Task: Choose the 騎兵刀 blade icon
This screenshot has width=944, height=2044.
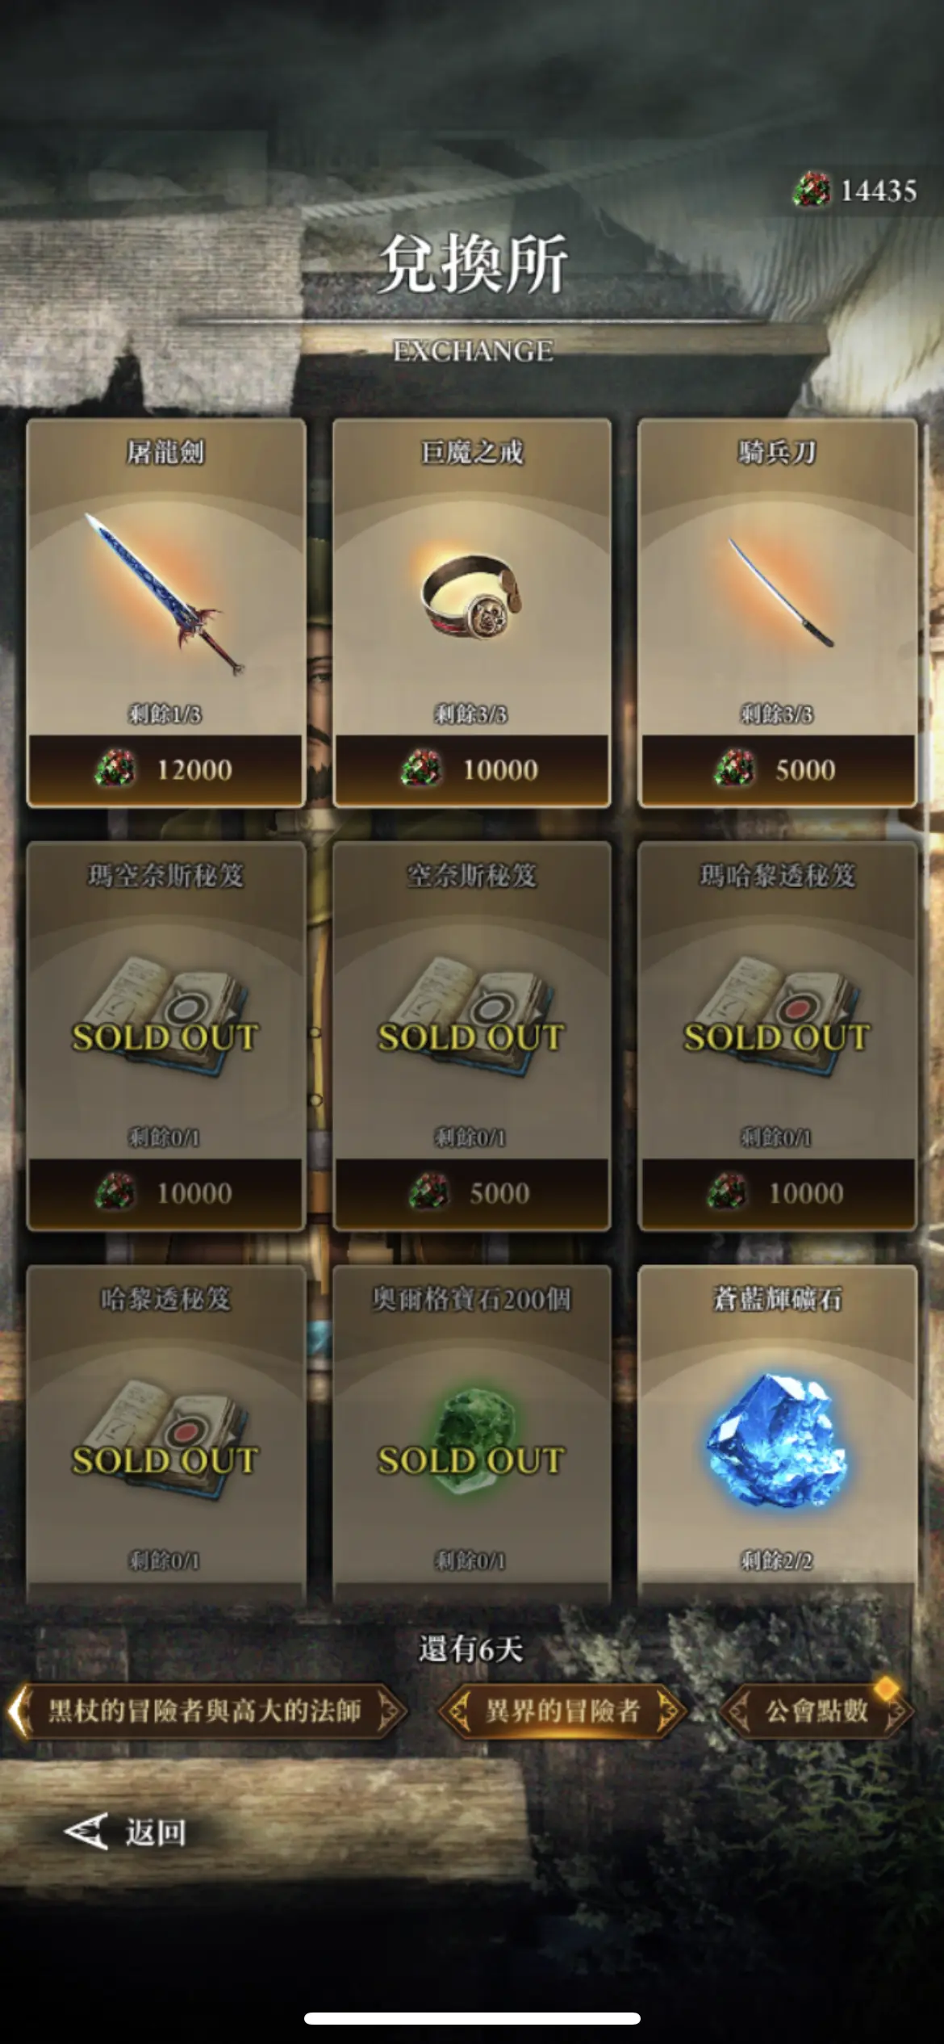Action: coord(779,592)
